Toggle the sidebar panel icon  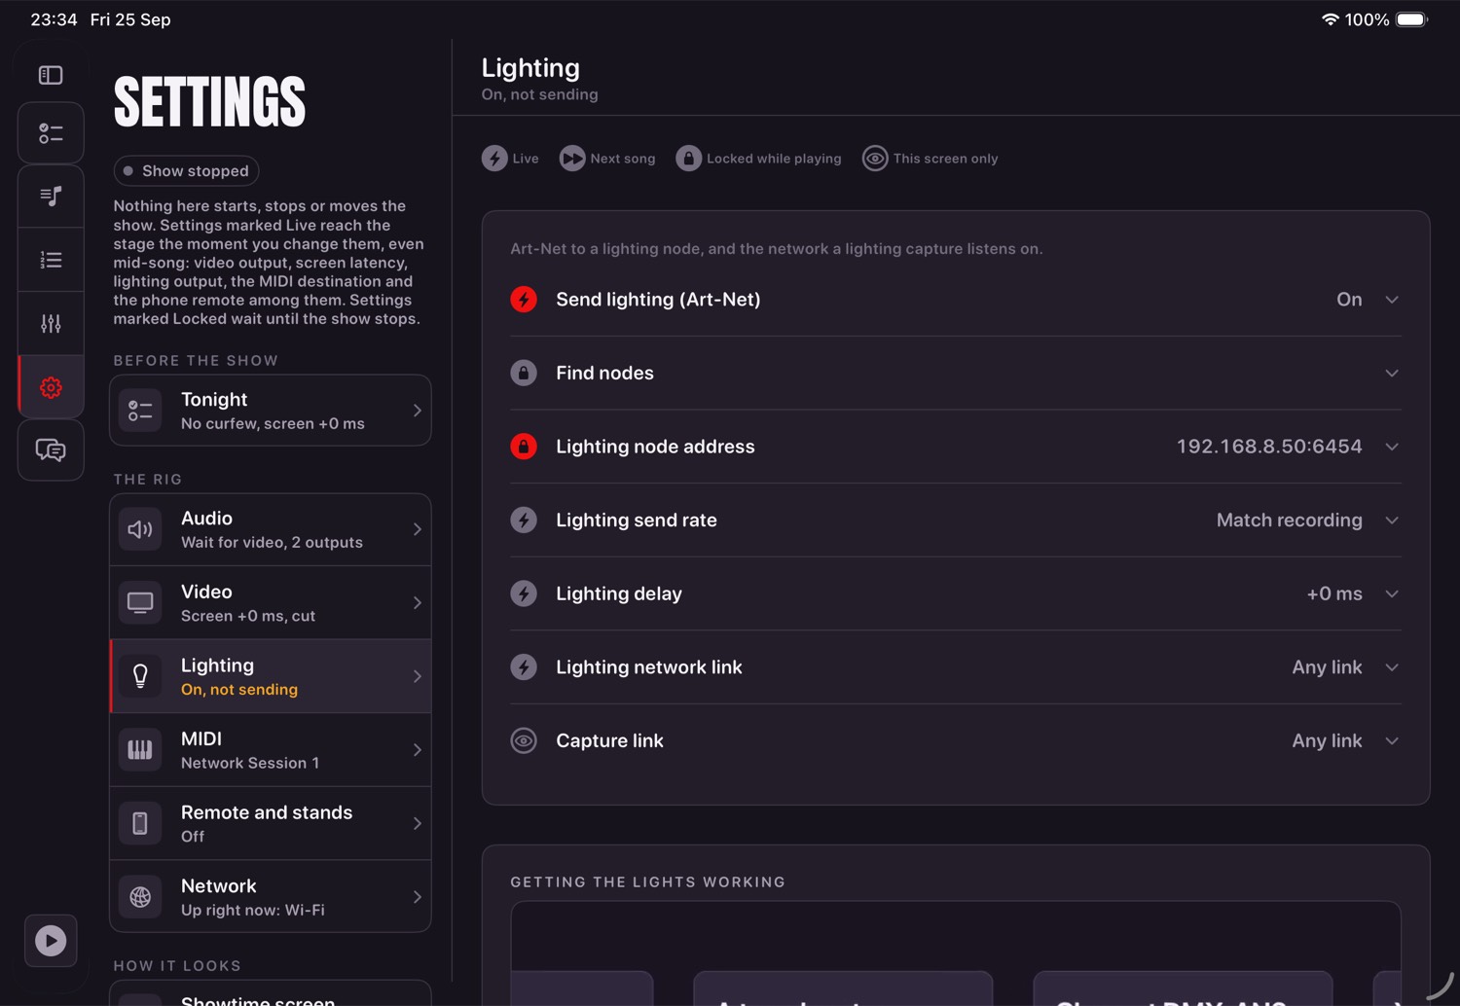point(51,75)
